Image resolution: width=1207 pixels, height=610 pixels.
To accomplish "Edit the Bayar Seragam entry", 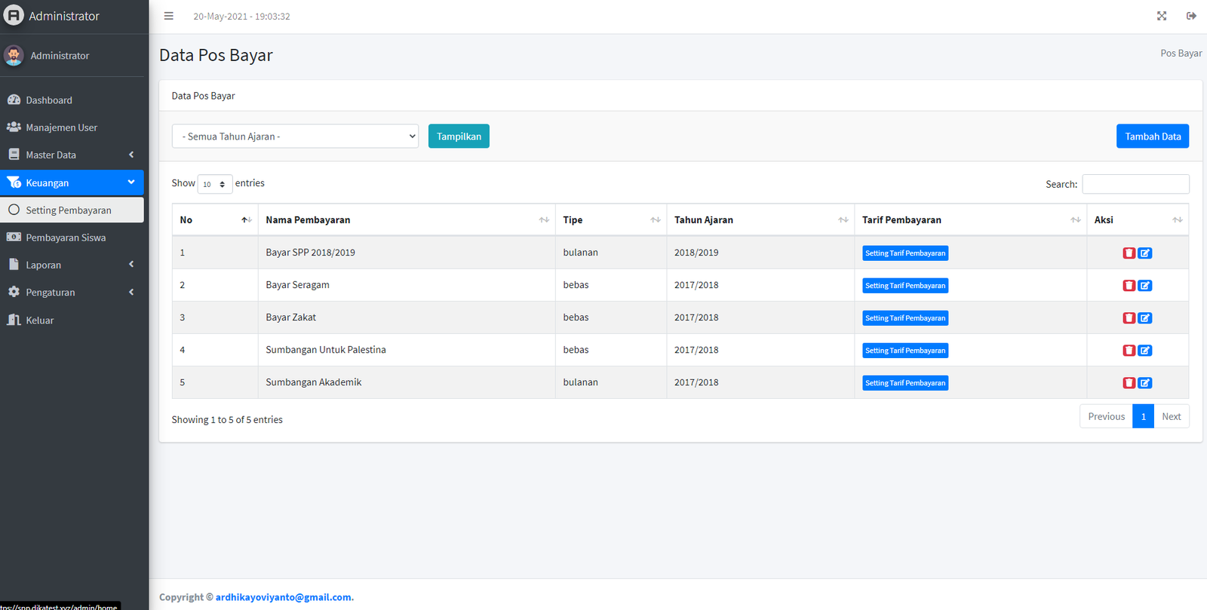I will pyautogui.click(x=1145, y=286).
